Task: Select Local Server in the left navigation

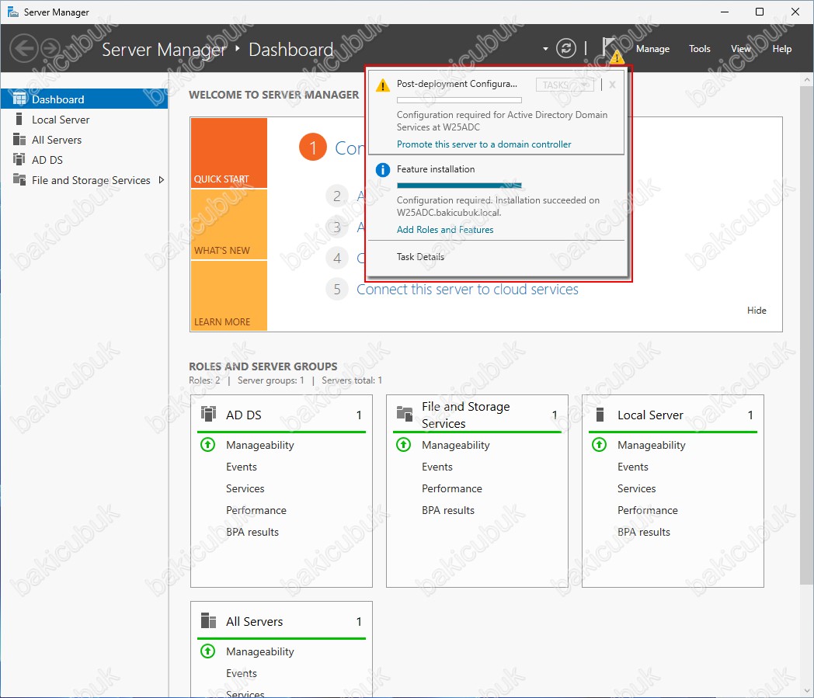Action: pos(84,120)
